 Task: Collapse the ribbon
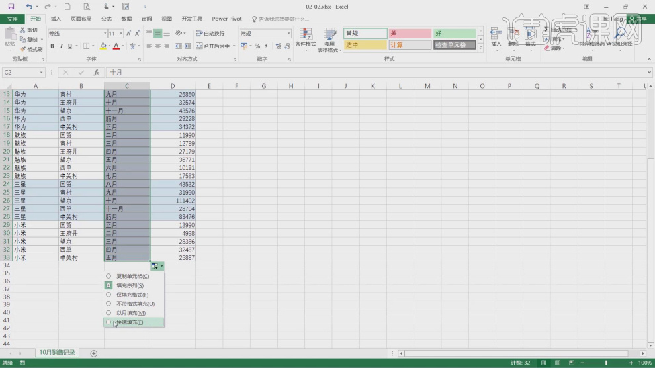click(649, 59)
